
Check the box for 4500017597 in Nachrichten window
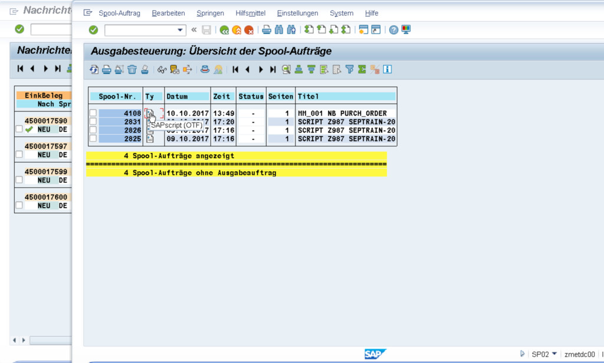19,154
